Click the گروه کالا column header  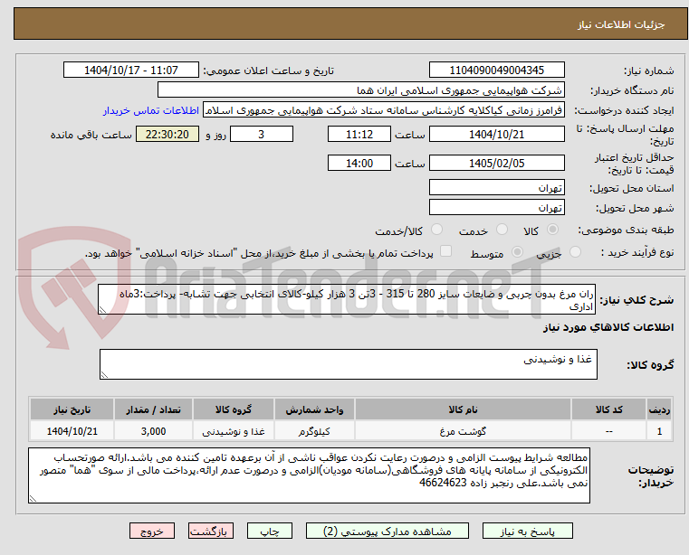234,409
